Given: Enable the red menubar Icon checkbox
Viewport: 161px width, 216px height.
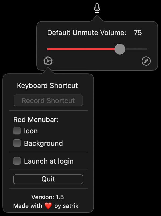Looking at the screenshot, I should pos(17,131).
